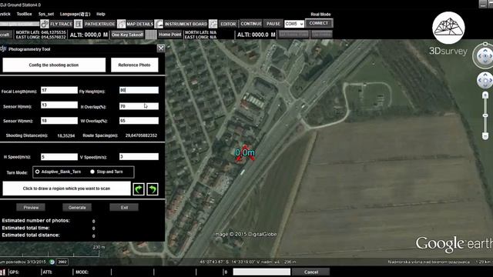Click zoom-out minus at slider bottom
Viewport: 493px width, 277px height.
point(485,136)
